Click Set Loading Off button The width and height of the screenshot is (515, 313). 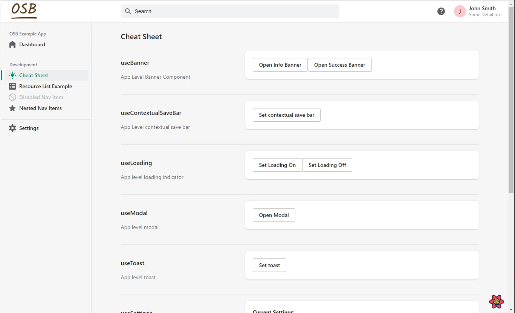[x=327, y=165]
